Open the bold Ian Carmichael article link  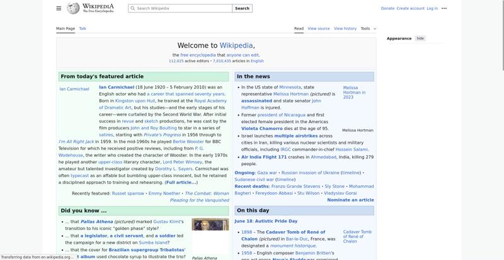pos(117,87)
